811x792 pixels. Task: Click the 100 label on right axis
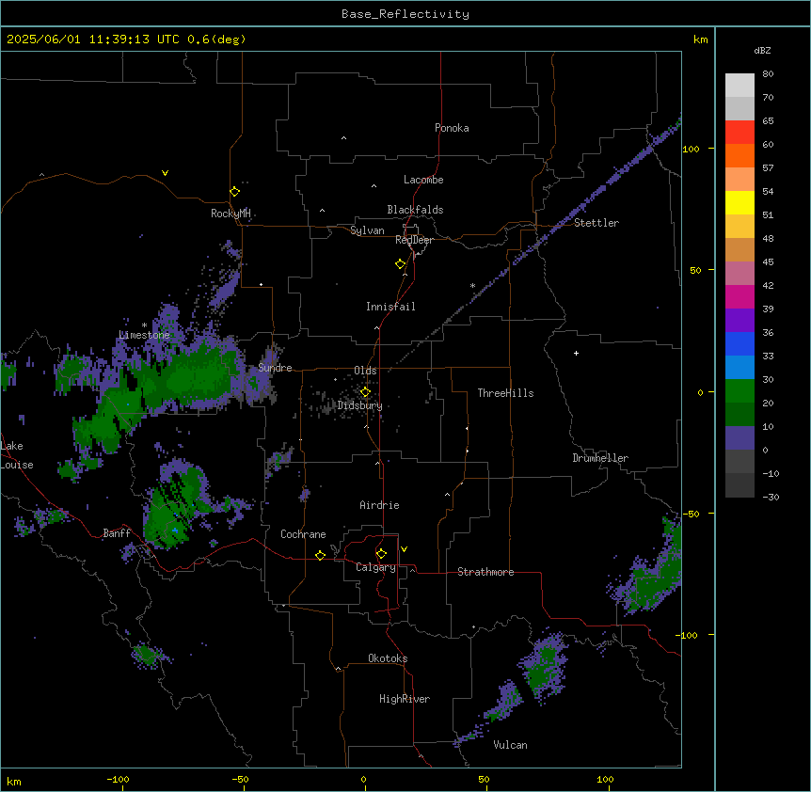coord(691,149)
